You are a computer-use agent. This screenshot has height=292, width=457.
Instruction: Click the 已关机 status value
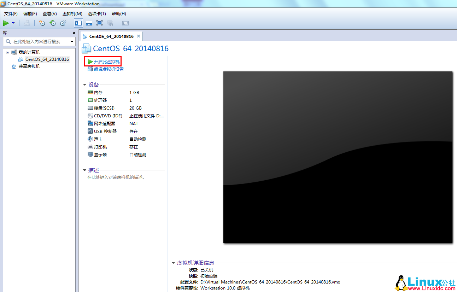click(207, 270)
